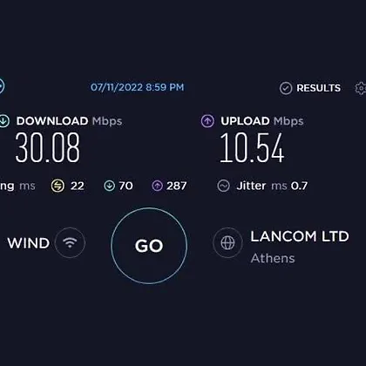The height and width of the screenshot is (366, 366).
Task: Click the 10.54 upload speed value
Action: click(x=252, y=147)
